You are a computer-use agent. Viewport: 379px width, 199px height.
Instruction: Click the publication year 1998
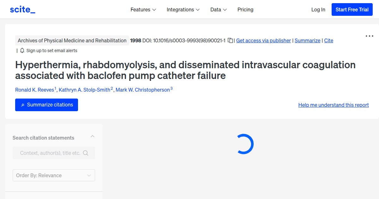pyautogui.click(x=135, y=40)
